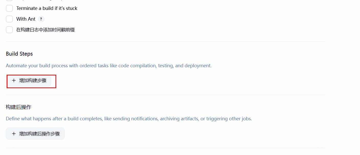Screen dimensions: 360x155
Task: Click the "Build Steps" section heading
Action: point(19,54)
